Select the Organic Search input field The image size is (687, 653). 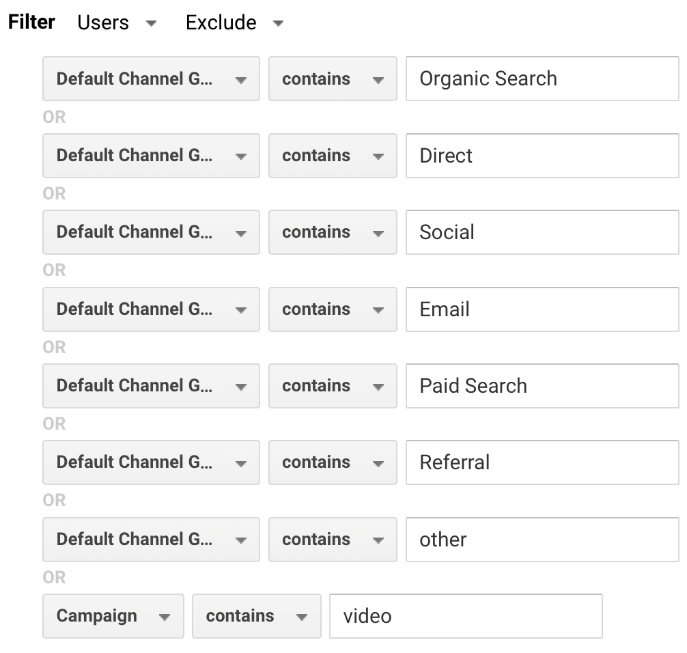[x=542, y=79]
